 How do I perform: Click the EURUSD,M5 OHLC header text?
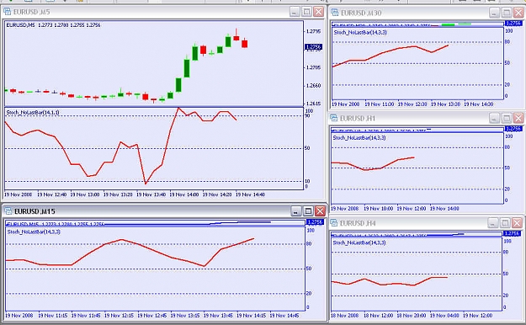pos(53,25)
